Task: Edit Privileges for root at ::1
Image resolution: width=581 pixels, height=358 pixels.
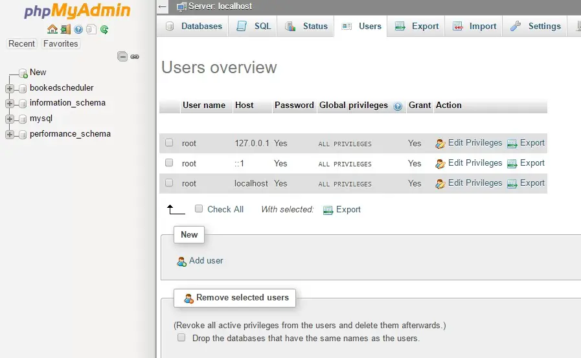Action: pyautogui.click(x=469, y=163)
